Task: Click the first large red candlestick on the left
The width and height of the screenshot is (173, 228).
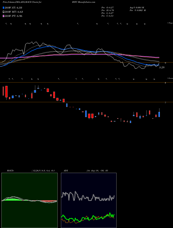Action: point(6,92)
